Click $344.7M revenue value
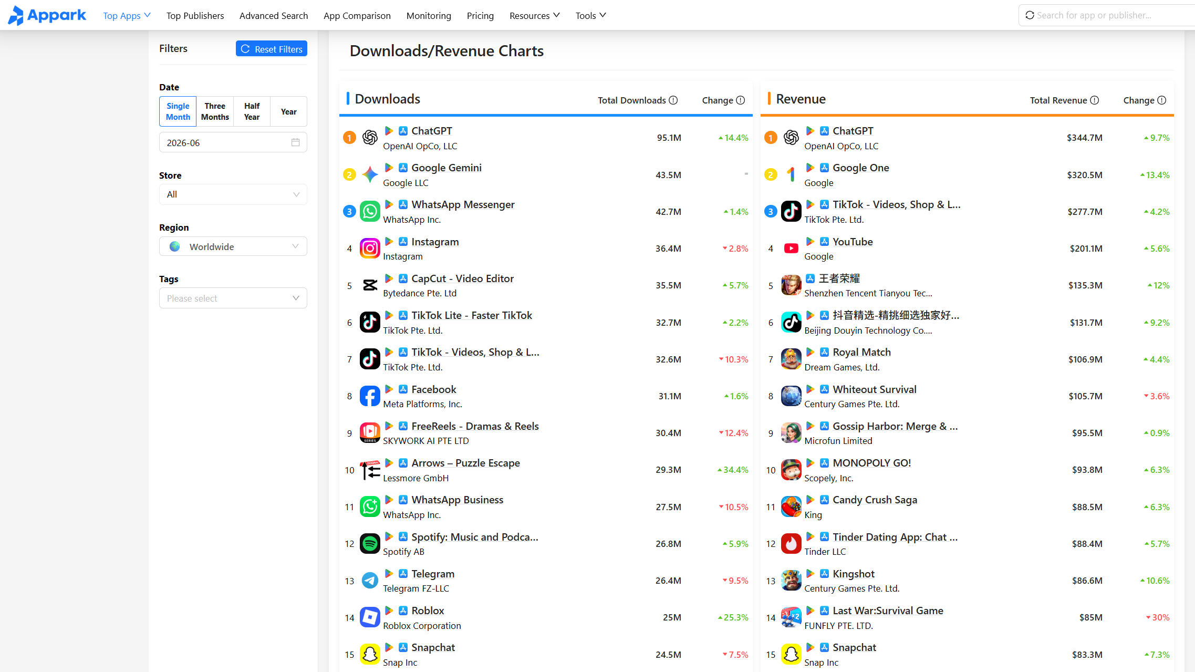 click(1085, 138)
